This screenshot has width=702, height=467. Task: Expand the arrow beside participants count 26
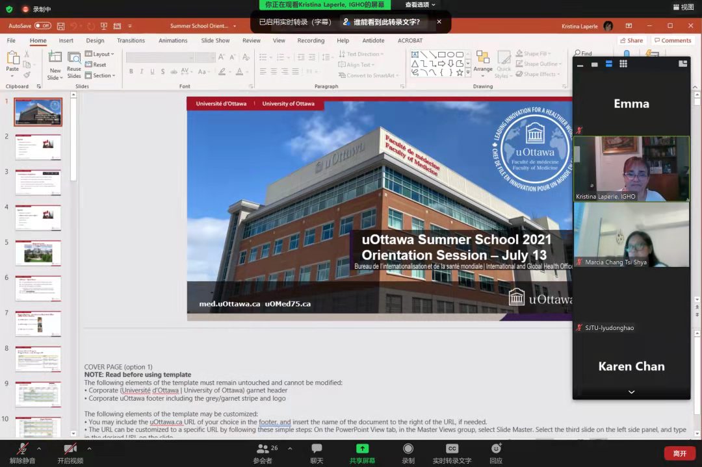point(290,448)
